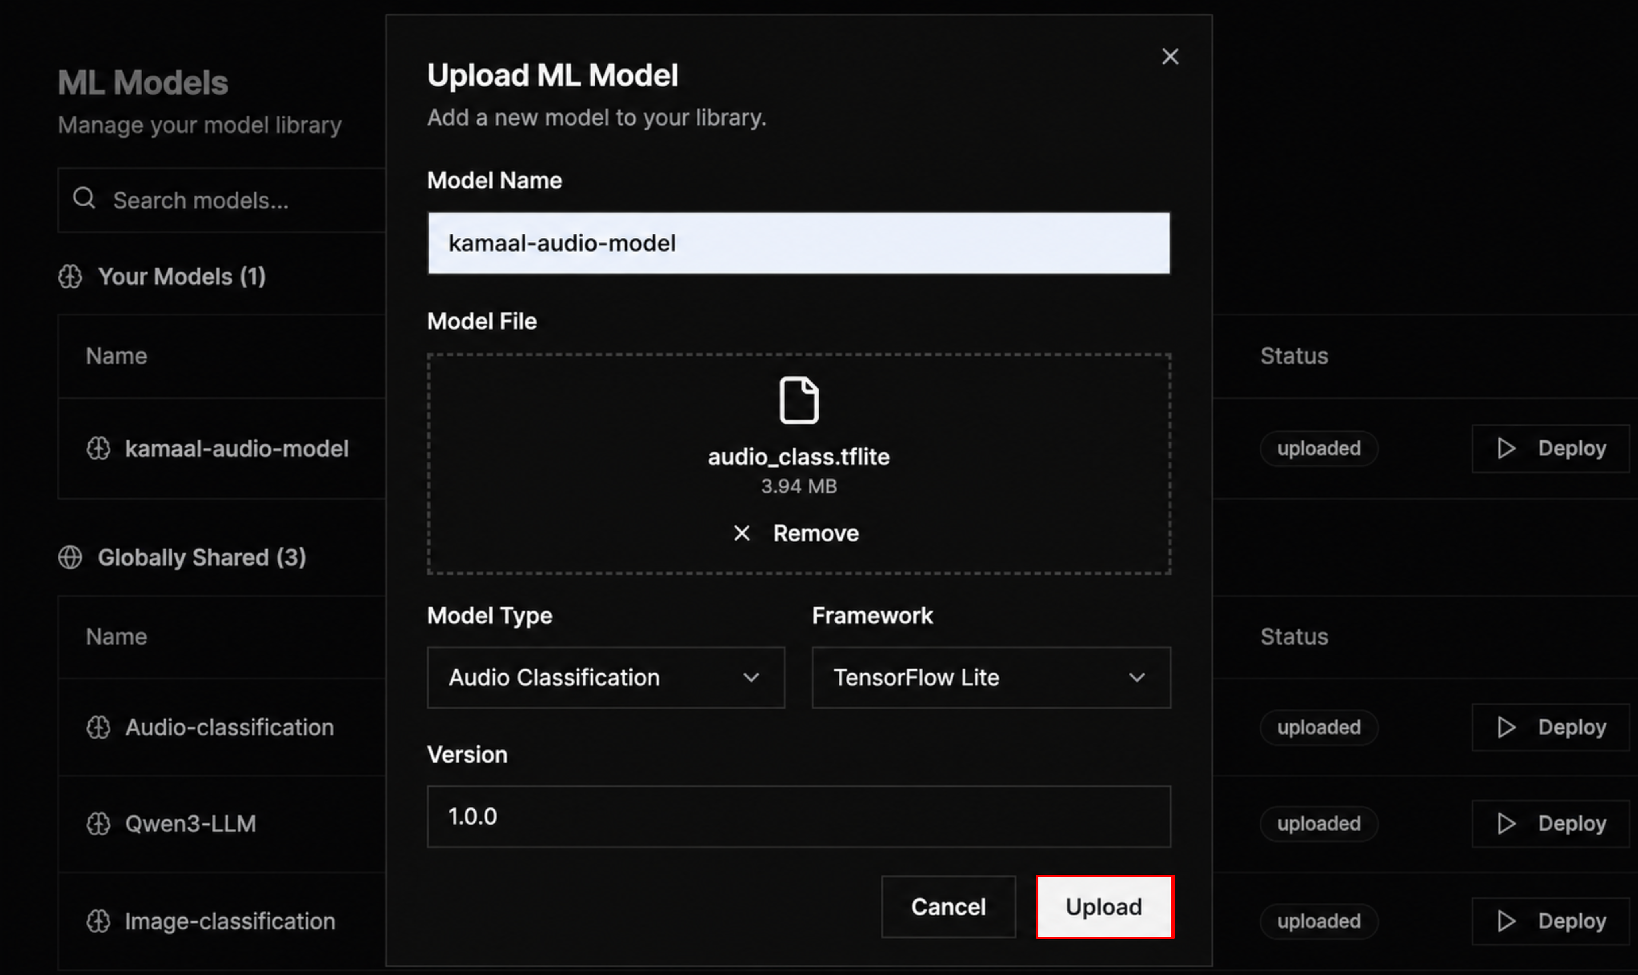Click the Name header in Globally Shared table
The height and width of the screenshot is (975, 1638).
(x=116, y=637)
